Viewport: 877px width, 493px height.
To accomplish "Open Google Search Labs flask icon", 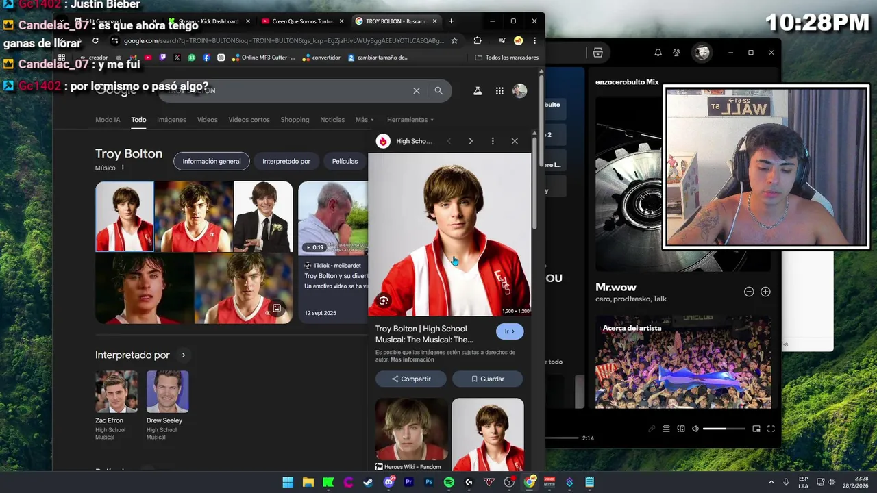I will click(x=478, y=90).
